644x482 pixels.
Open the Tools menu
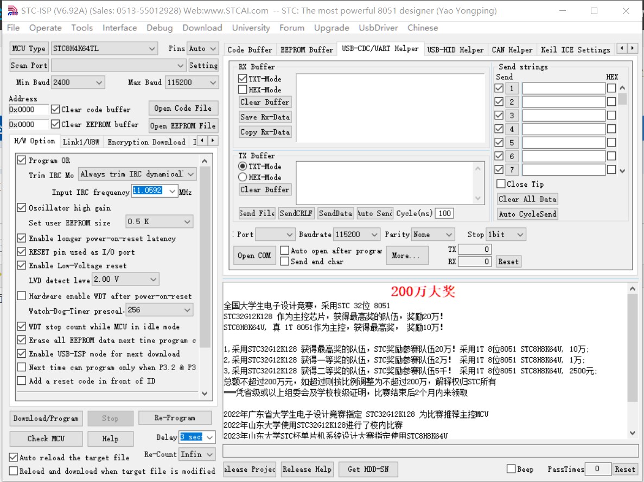click(x=82, y=28)
